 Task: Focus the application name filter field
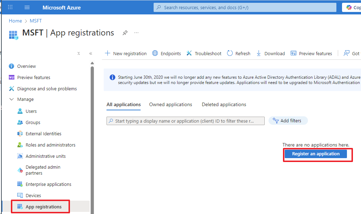click(186, 121)
